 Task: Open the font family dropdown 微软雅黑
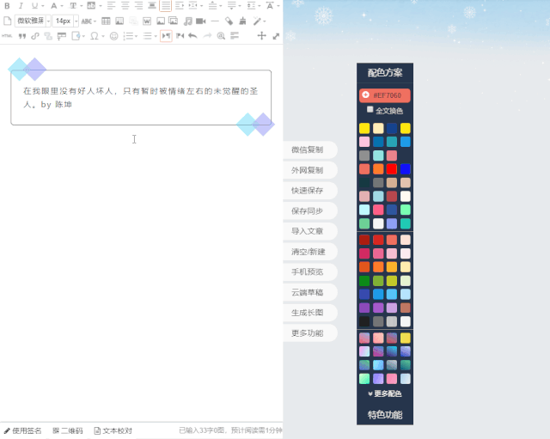33,21
